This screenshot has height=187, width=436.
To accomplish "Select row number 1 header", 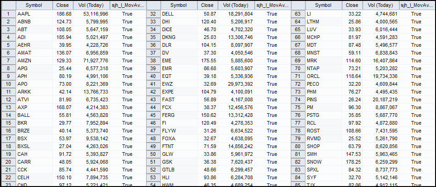I will pos(8,14).
